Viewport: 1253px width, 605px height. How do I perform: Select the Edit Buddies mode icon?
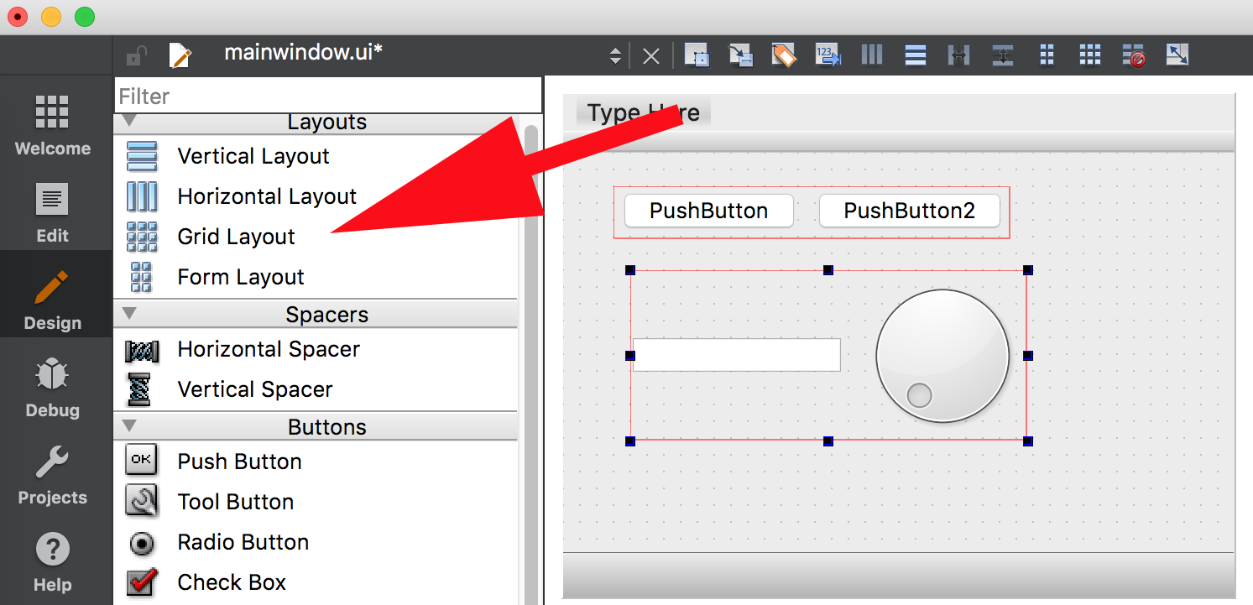(784, 55)
